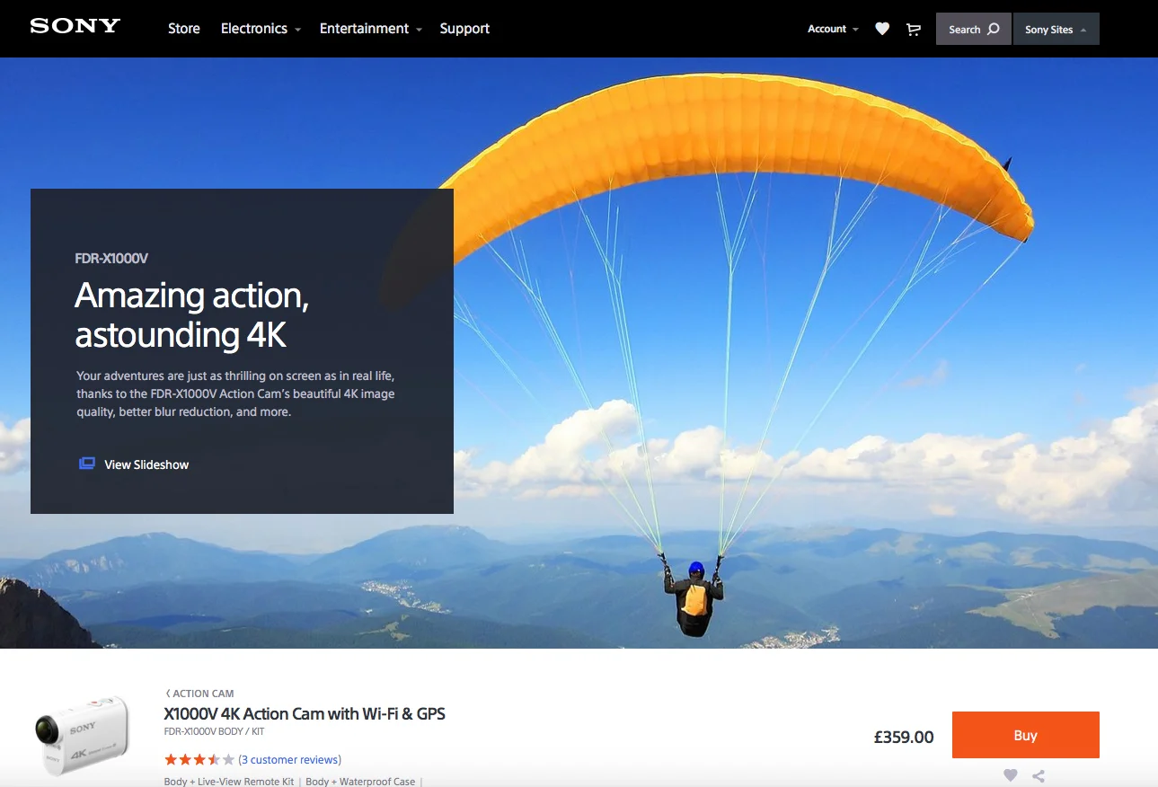This screenshot has width=1158, height=787.
Task: Open the wishlist heart in header
Action: click(882, 29)
